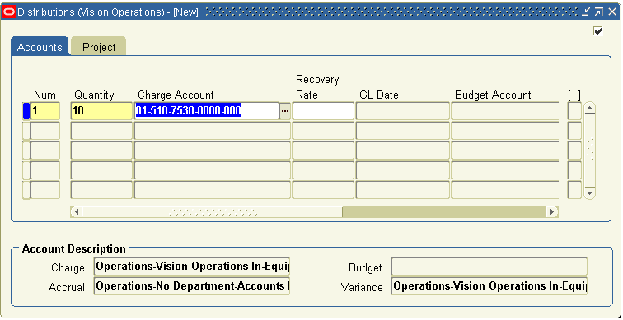The image size is (623, 320).
Task: Click the Num field containing 1
Action: (45, 111)
